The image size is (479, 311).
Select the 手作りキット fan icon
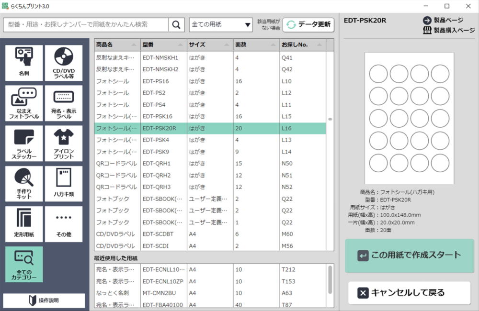(24, 184)
